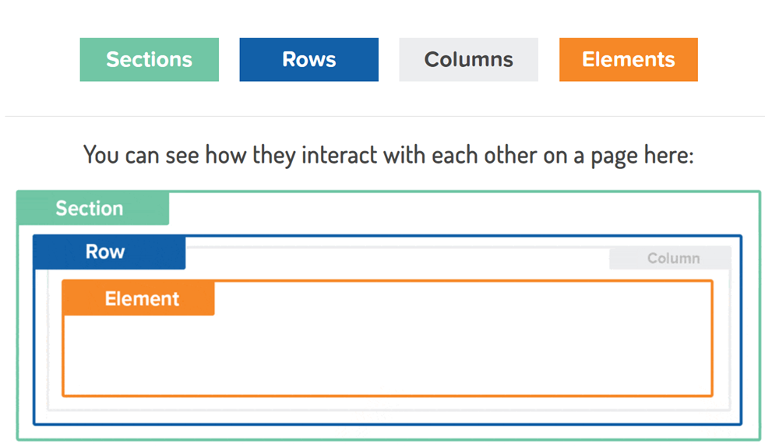765x447 pixels.
Task: Click the word "You" starting the heading
Action: (x=101, y=156)
